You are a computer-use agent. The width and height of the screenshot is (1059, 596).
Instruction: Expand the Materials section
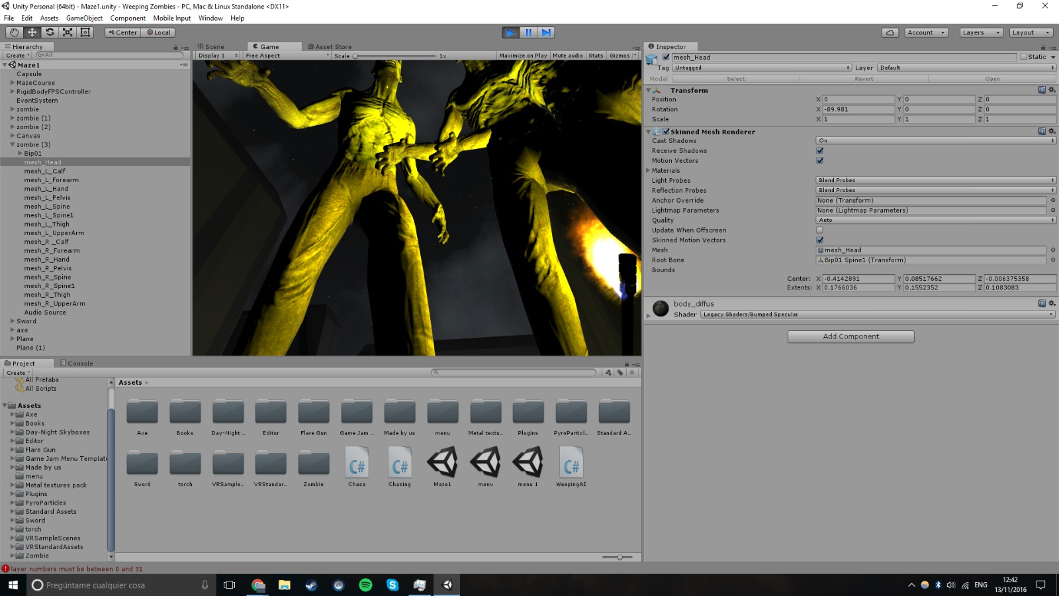(649, 171)
